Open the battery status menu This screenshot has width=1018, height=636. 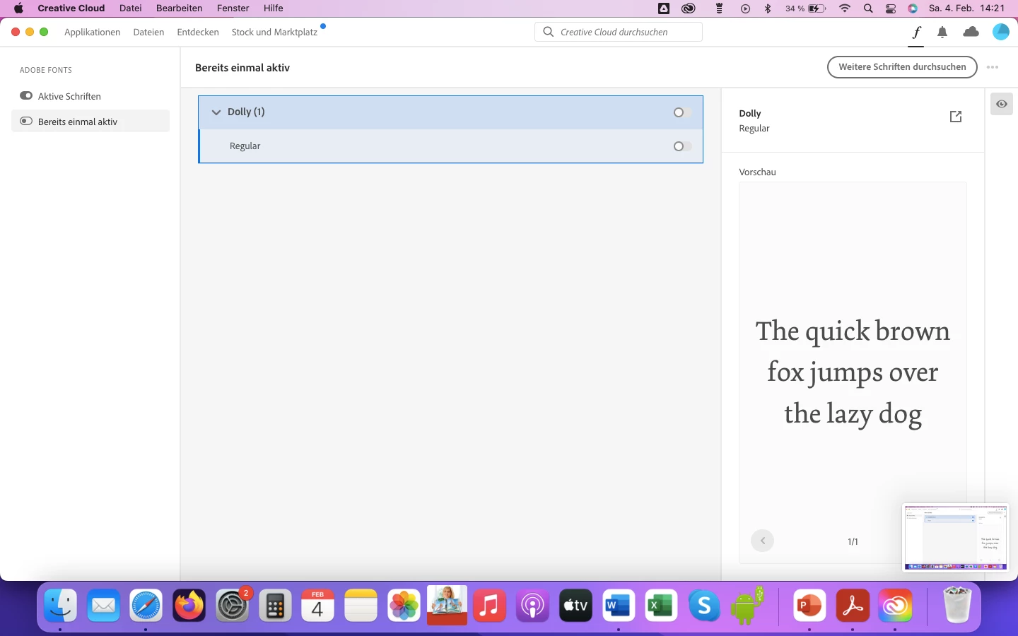pyautogui.click(x=805, y=8)
